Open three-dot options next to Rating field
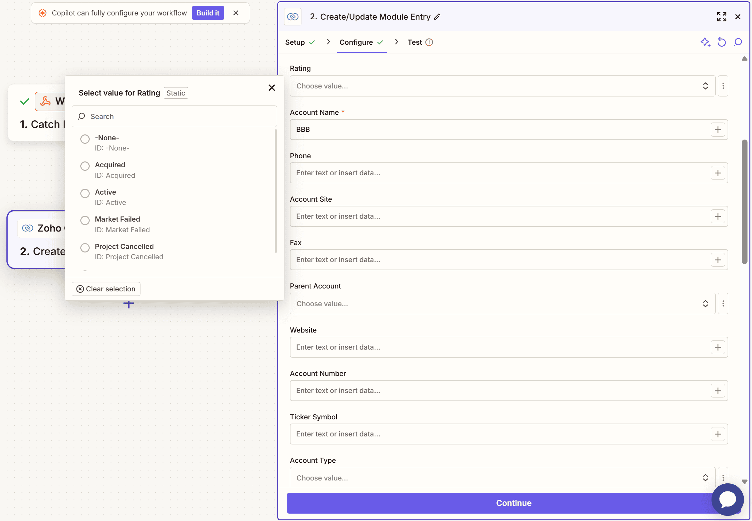 tap(723, 86)
